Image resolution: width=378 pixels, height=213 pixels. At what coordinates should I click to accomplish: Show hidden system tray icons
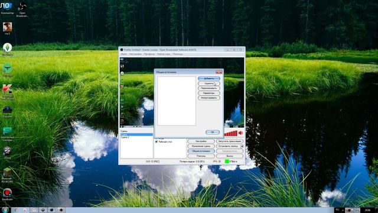pyautogui.click(x=343, y=211)
